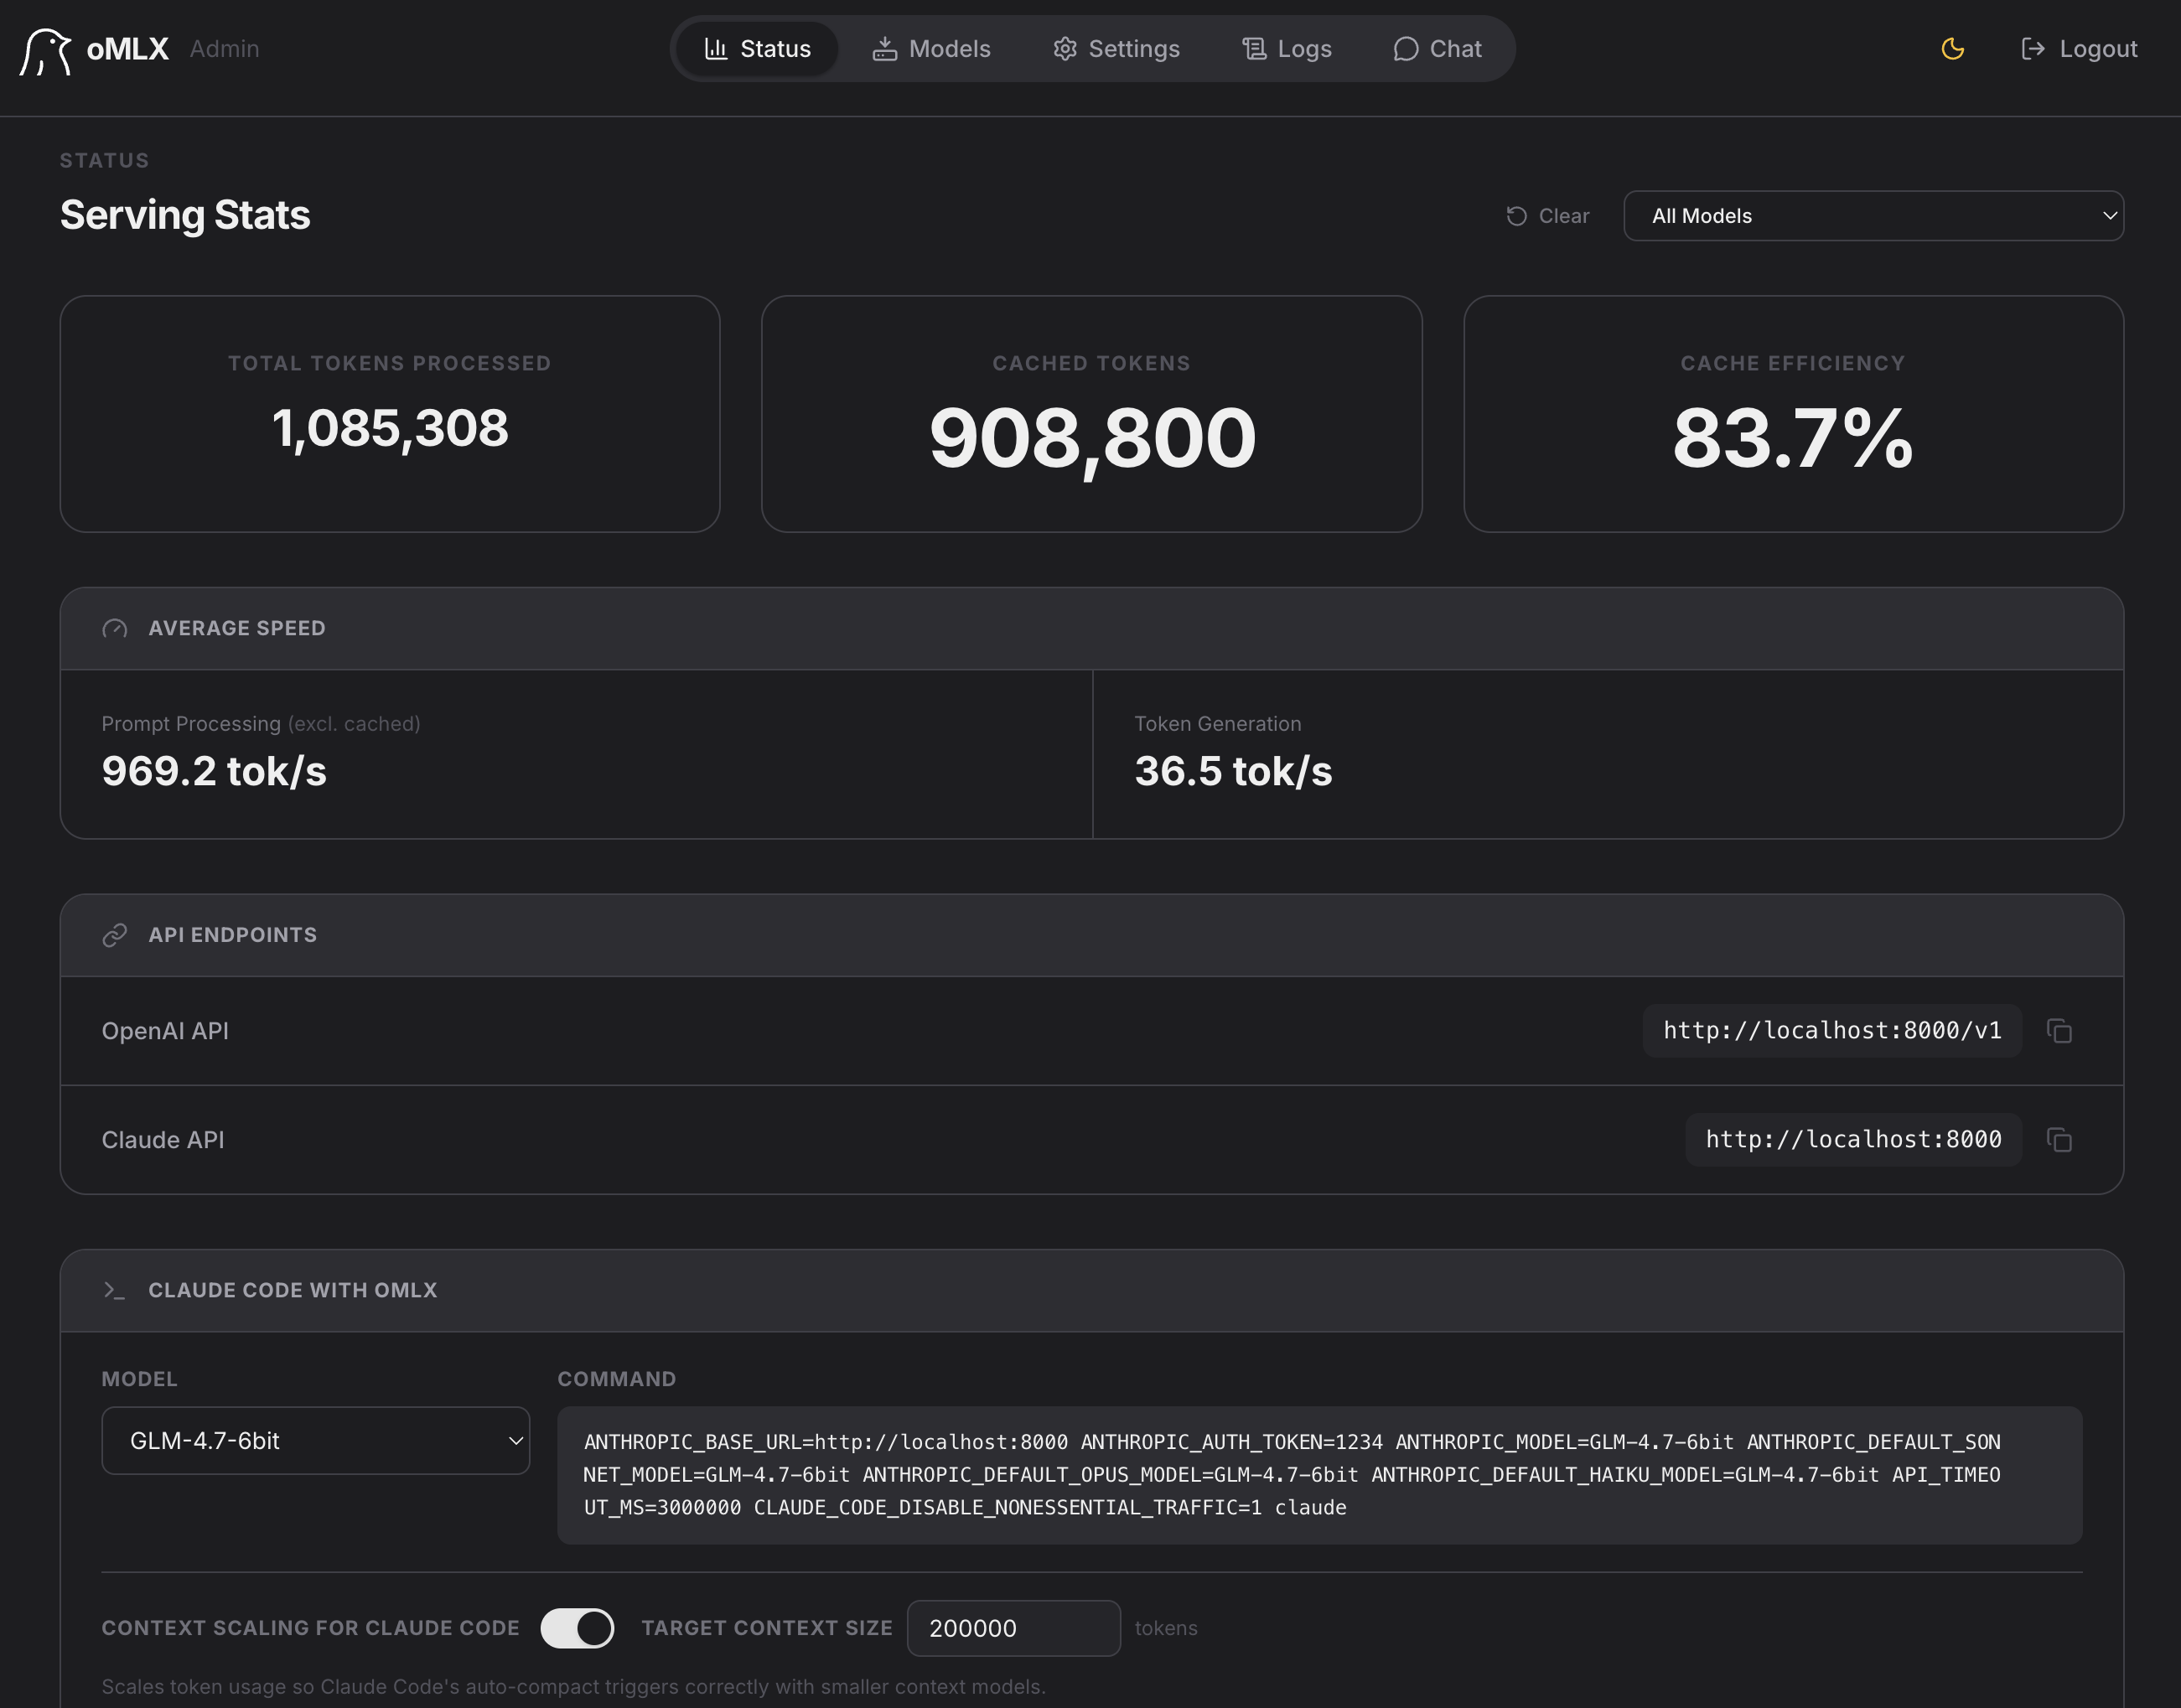This screenshot has width=2181, height=1708.
Task: Click the Target Context Size field
Action: pos(1013,1628)
